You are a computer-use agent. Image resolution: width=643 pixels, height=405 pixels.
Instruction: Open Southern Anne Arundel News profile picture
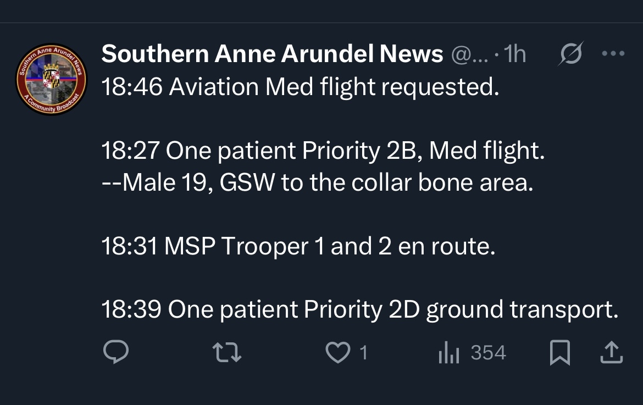tap(52, 79)
